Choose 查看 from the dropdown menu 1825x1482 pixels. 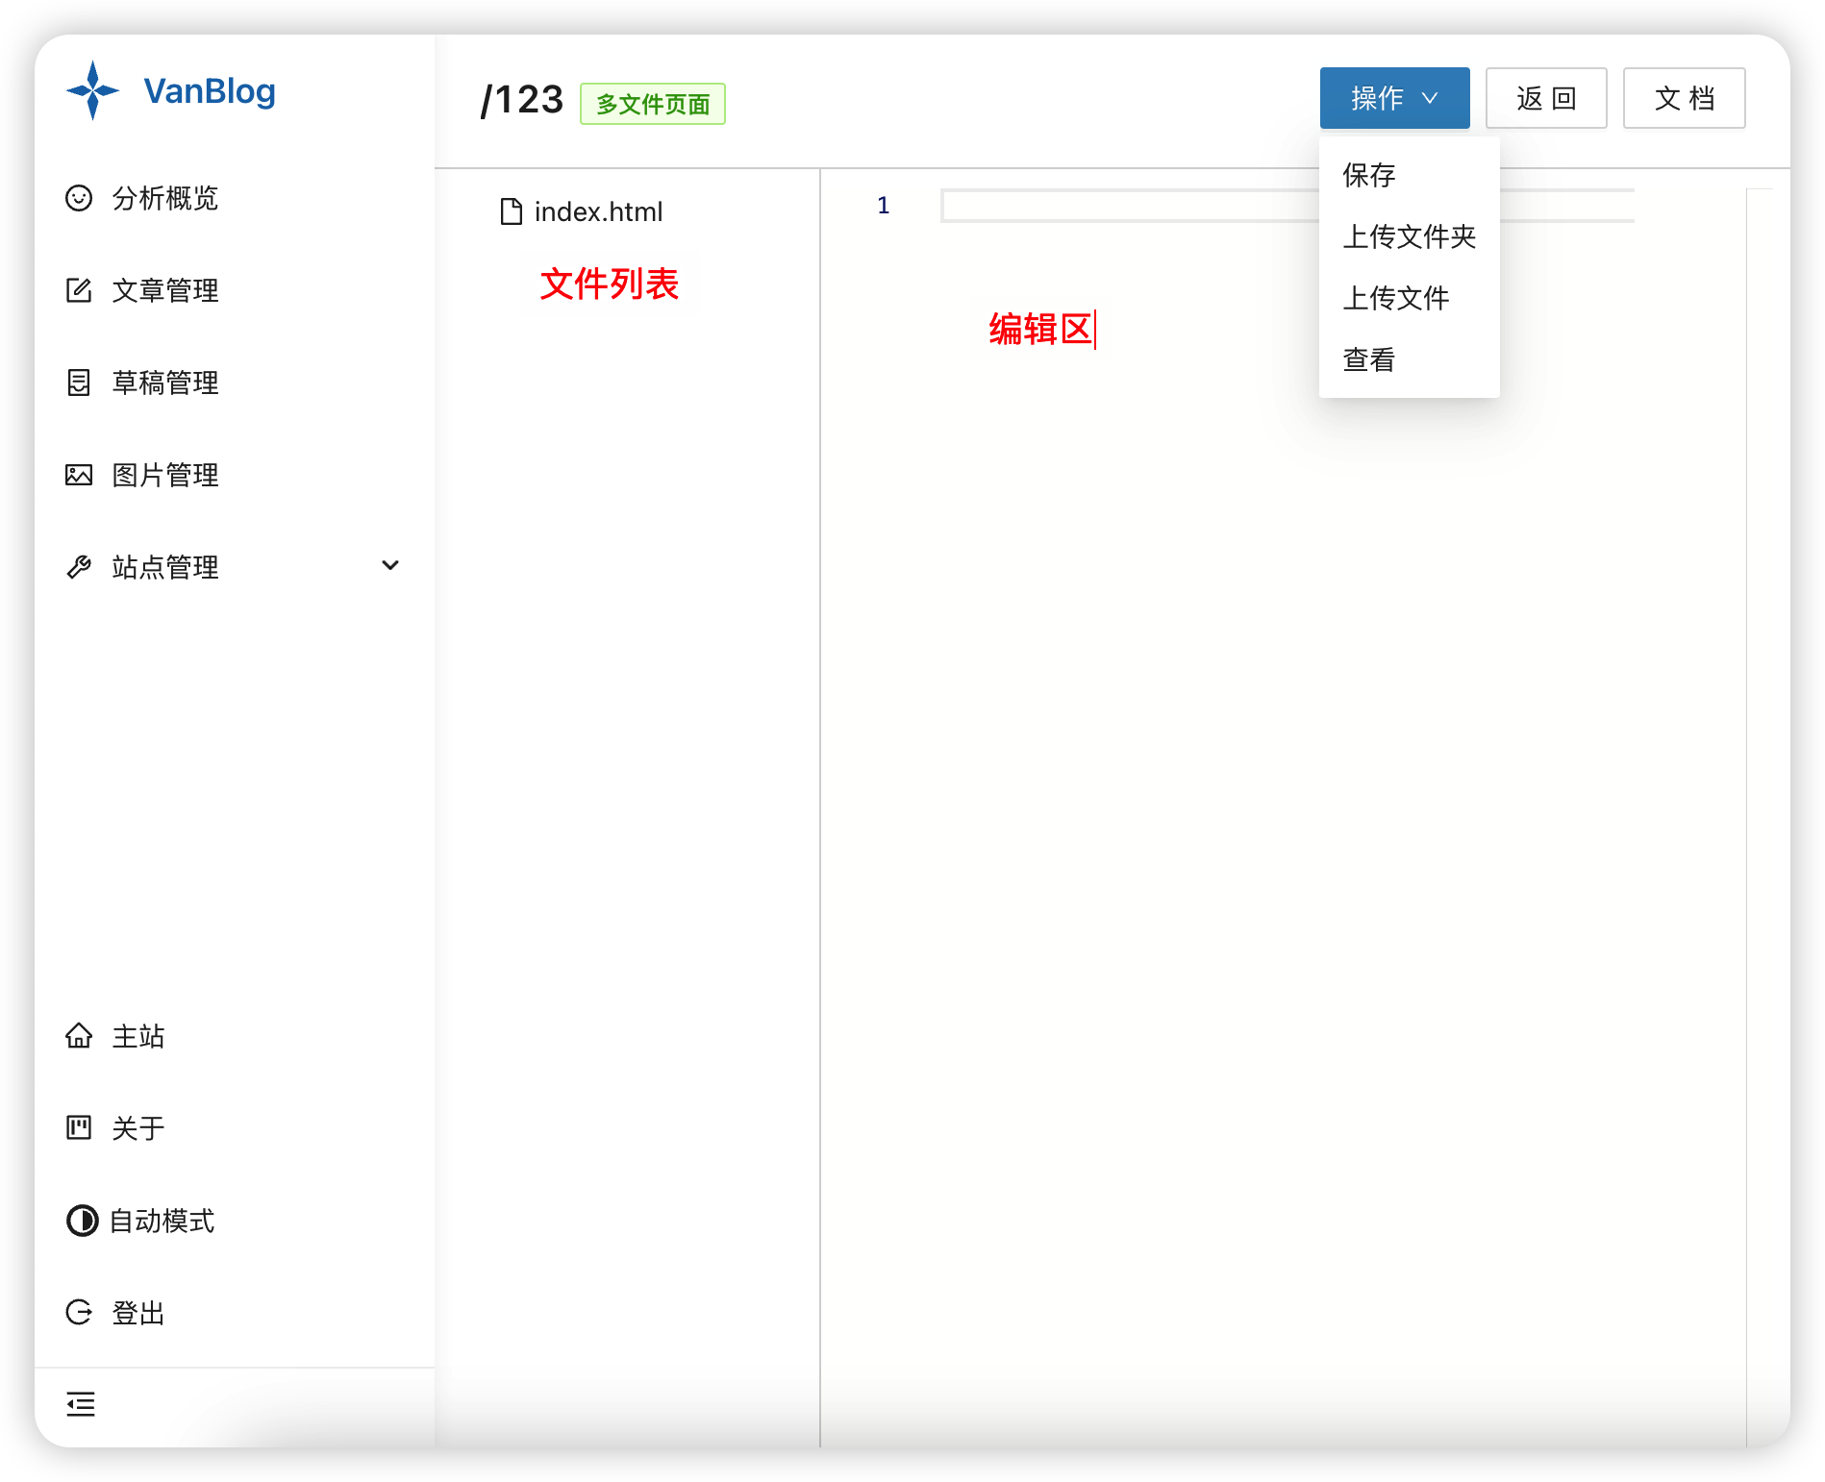(x=1410, y=359)
